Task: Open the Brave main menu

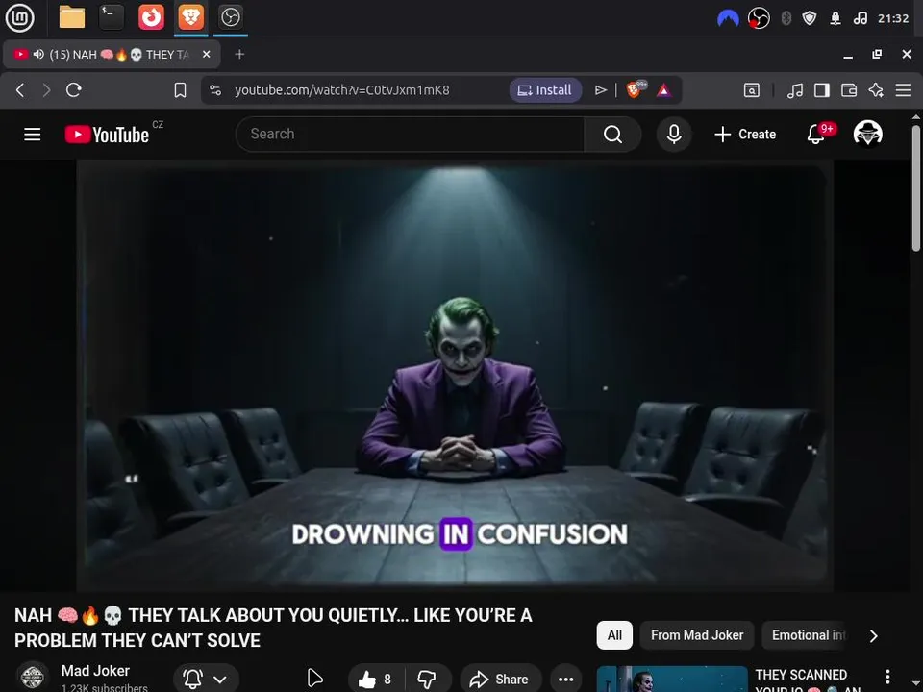Action: coord(903,90)
